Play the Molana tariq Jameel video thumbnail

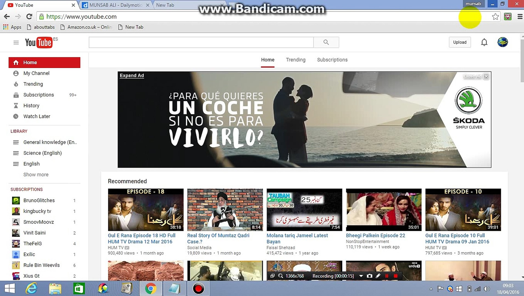coord(304,210)
